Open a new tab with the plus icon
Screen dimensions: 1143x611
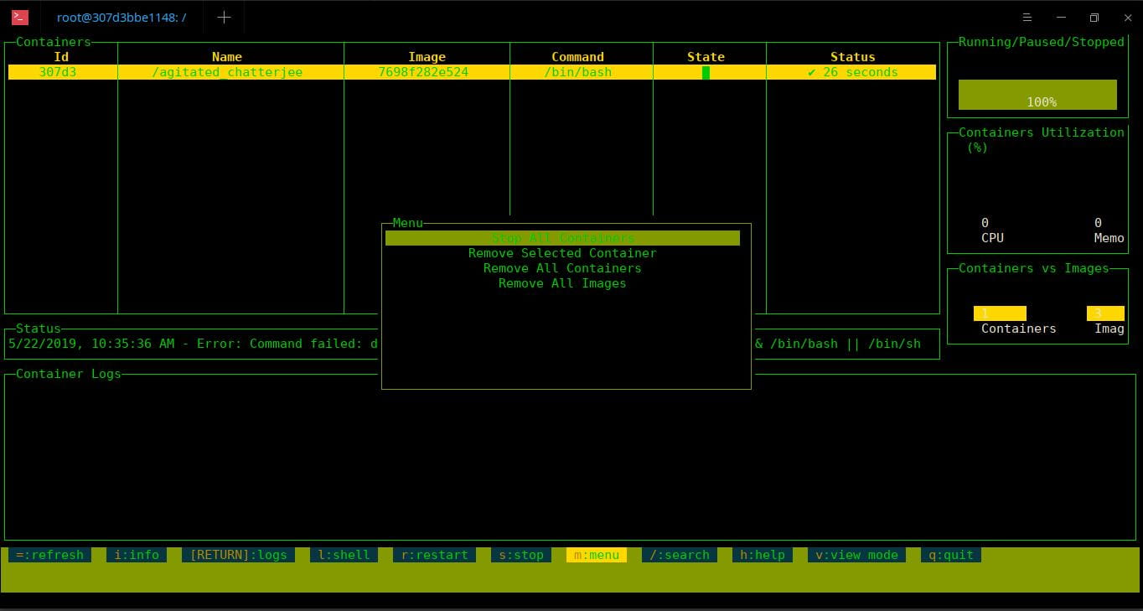224,18
